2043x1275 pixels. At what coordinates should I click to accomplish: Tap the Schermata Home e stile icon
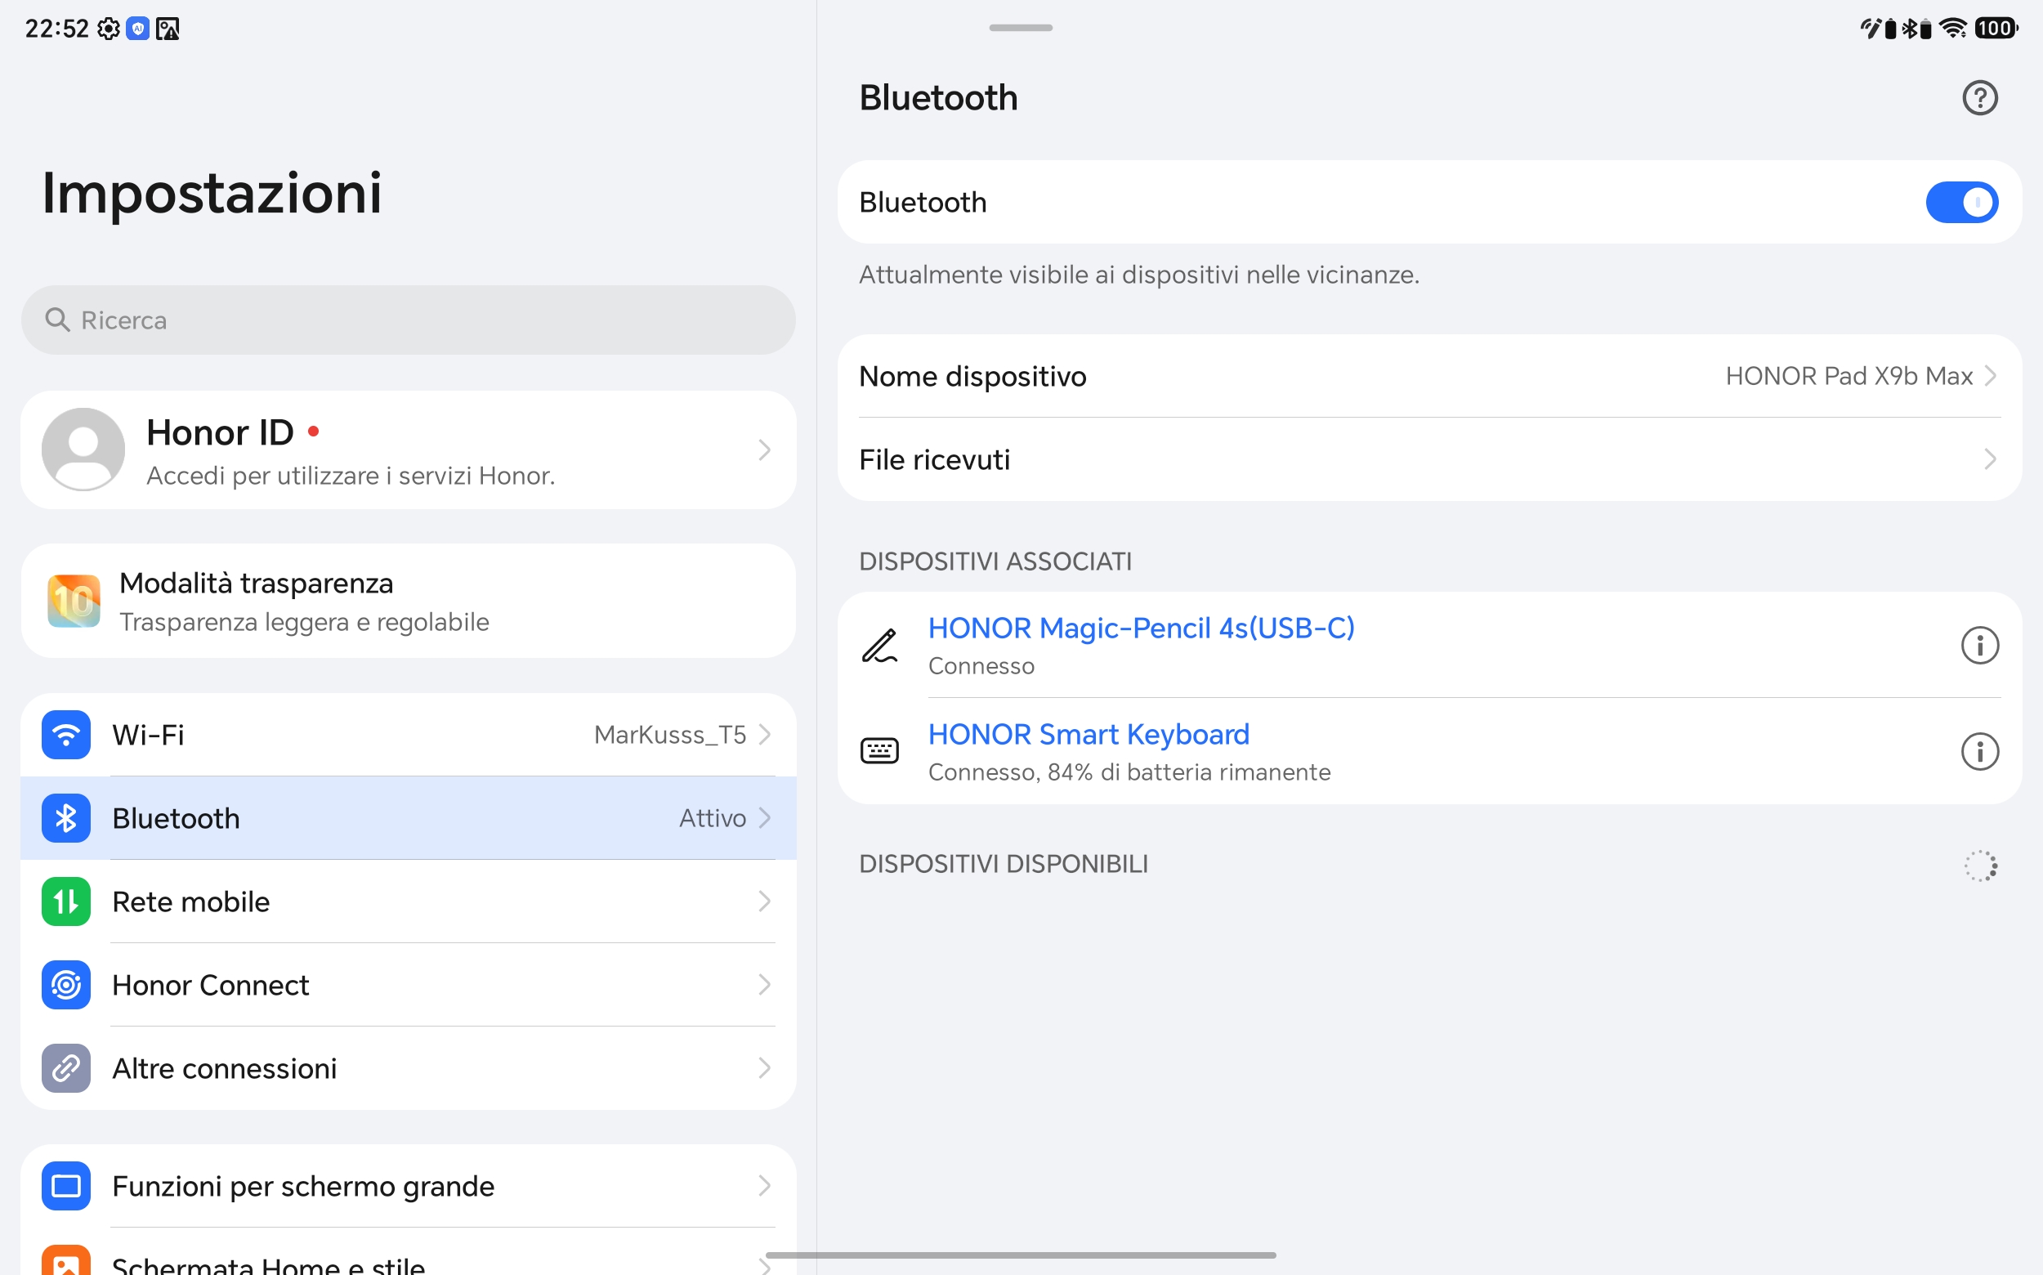click(x=65, y=1259)
